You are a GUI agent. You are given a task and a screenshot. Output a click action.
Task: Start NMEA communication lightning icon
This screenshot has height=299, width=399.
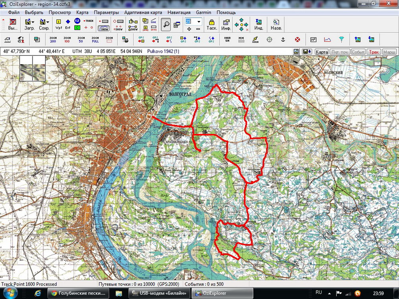tap(255, 39)
